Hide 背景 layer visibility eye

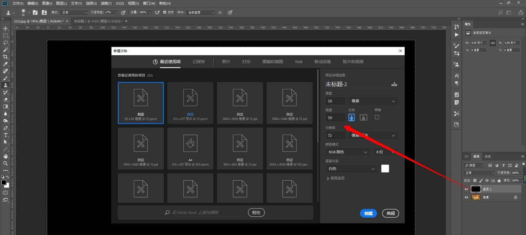coord(466,197)
